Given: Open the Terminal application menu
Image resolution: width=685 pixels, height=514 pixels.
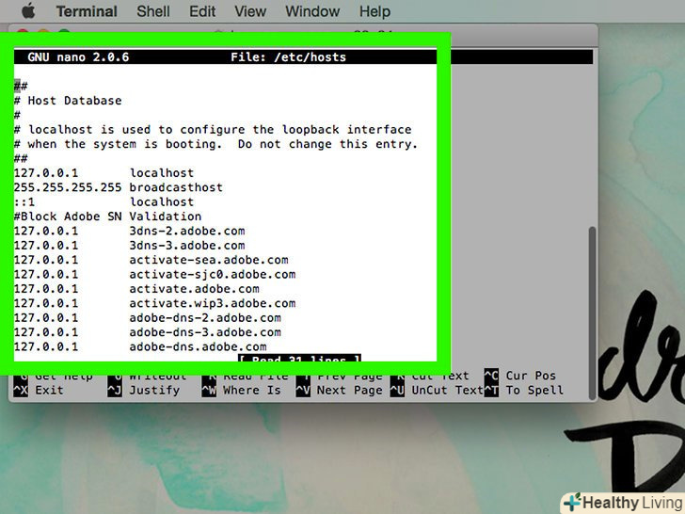Looking at the screenshot, I should pos(87,11).
